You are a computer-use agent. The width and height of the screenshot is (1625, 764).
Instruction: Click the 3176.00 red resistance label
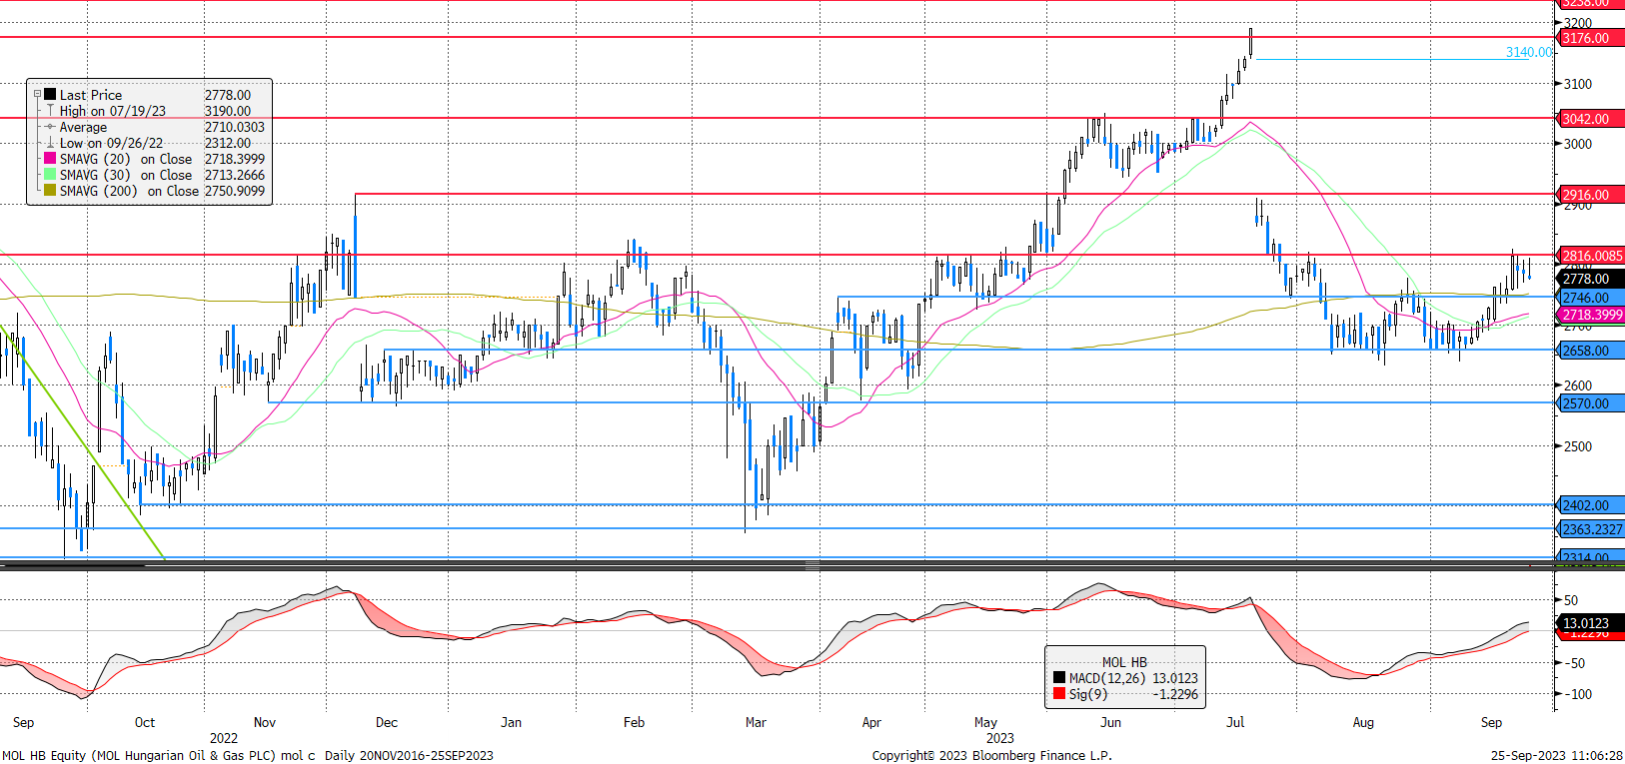[1591, 38]
